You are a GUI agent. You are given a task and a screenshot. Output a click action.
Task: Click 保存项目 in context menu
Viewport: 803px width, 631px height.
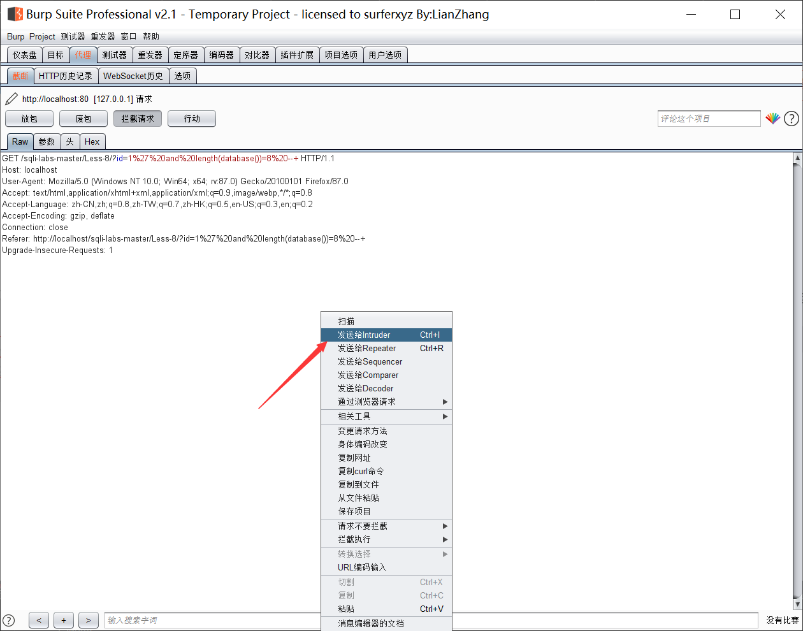tap(386, 511)
